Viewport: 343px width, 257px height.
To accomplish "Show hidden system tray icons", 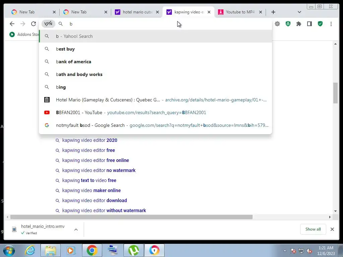I will (x=285, y=251).
